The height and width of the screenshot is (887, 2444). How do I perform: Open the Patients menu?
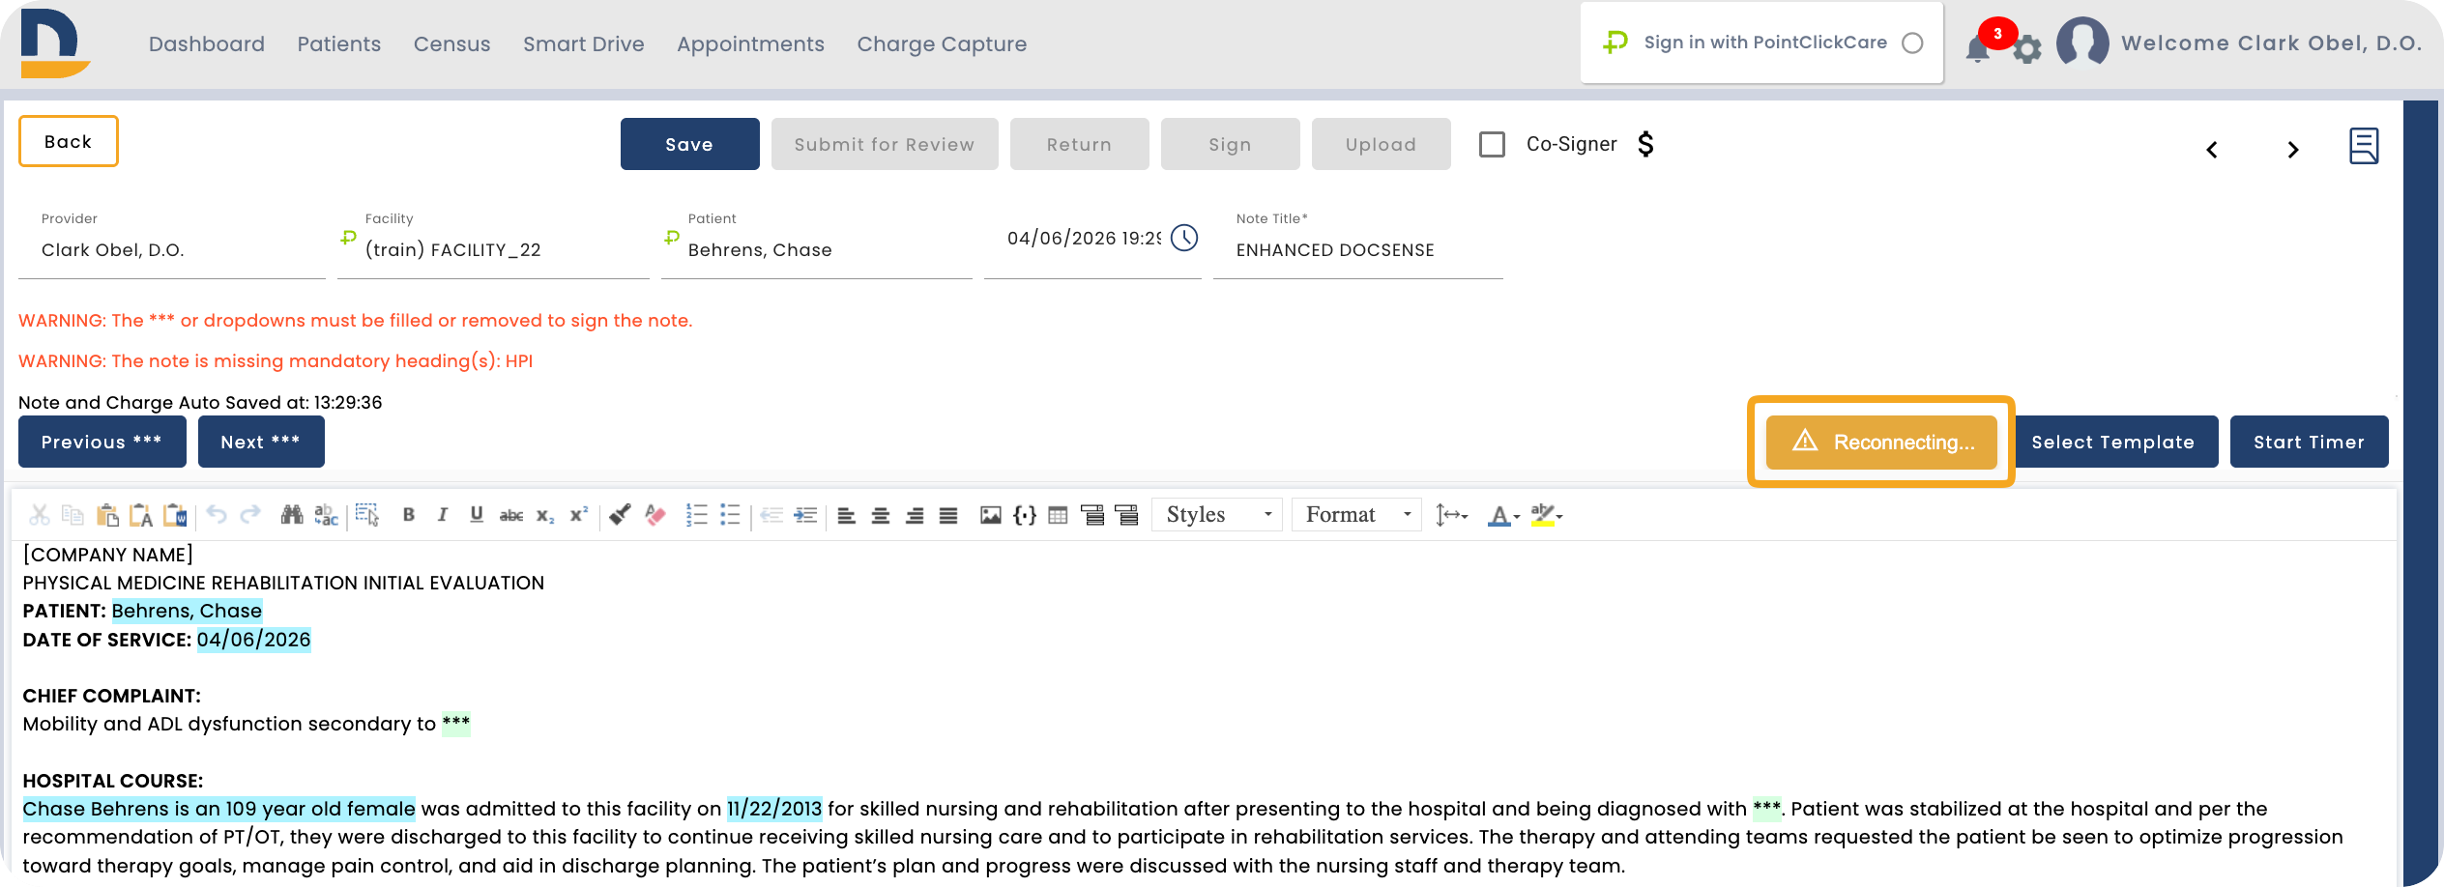(x=339, y=43)
